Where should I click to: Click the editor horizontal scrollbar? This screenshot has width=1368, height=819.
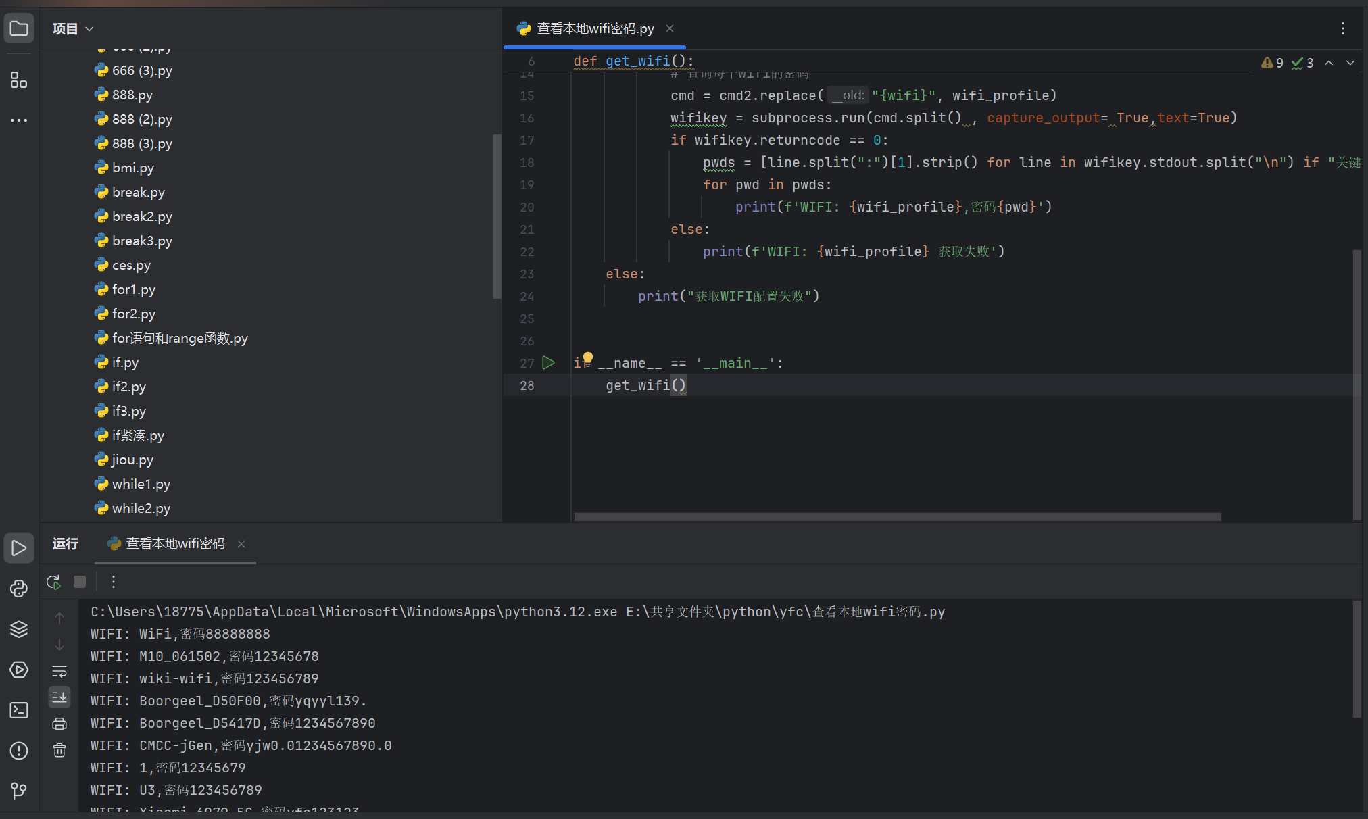tap(897, 517)
